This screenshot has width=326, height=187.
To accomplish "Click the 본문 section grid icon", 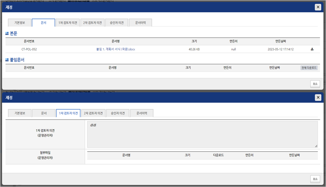I will click(7, 33).
